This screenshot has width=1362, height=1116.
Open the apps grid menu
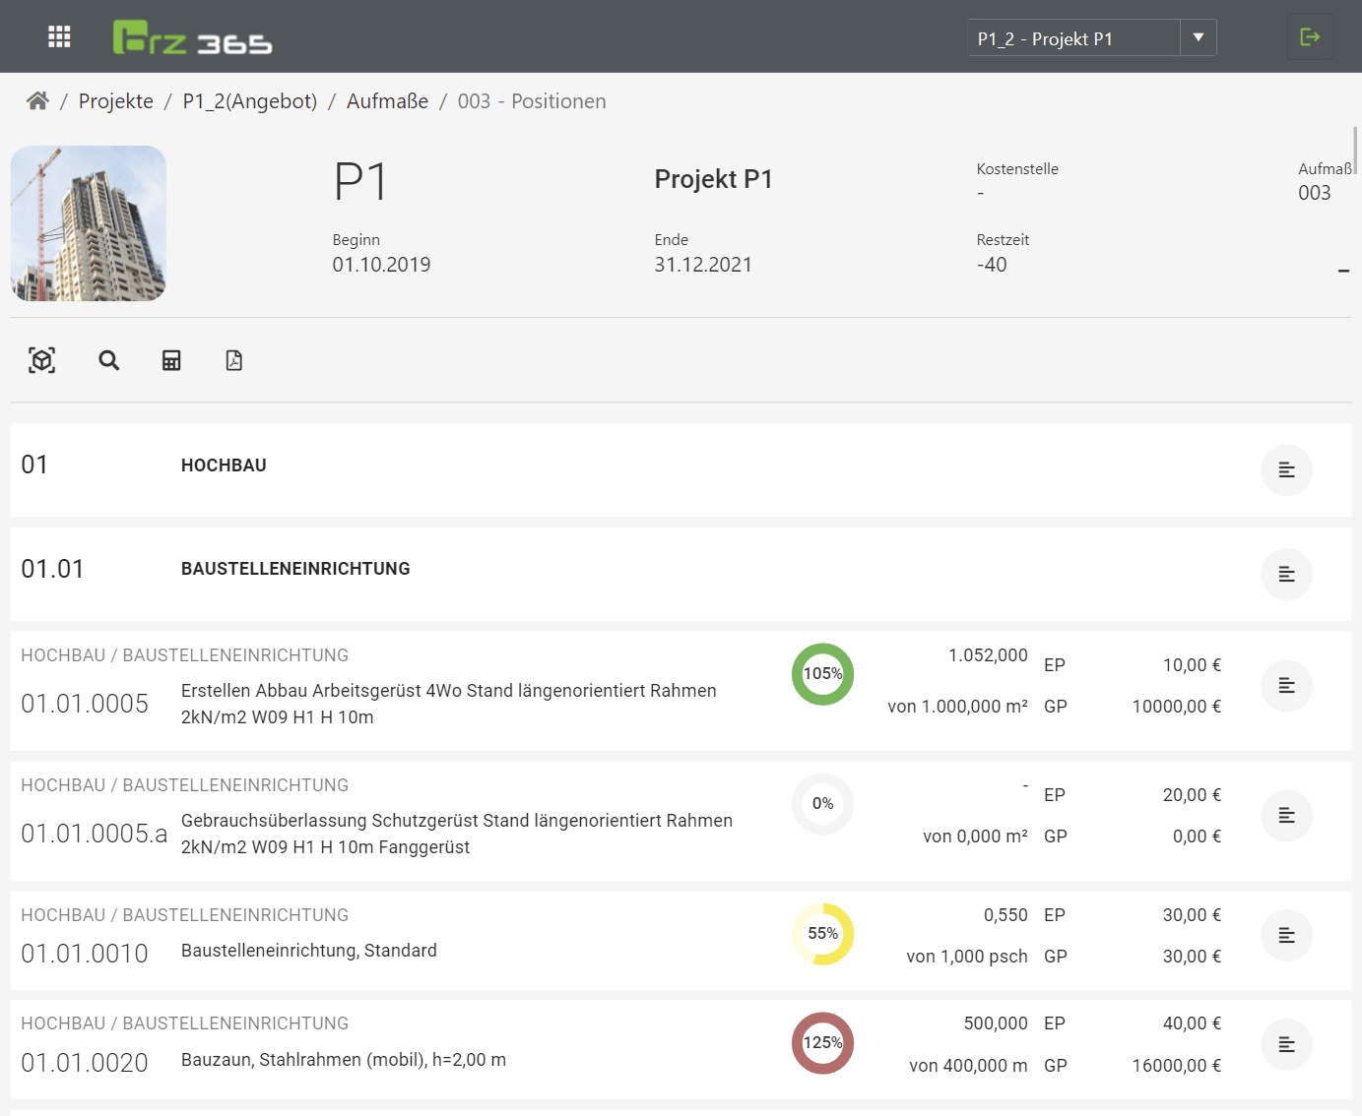click(59, 36)
